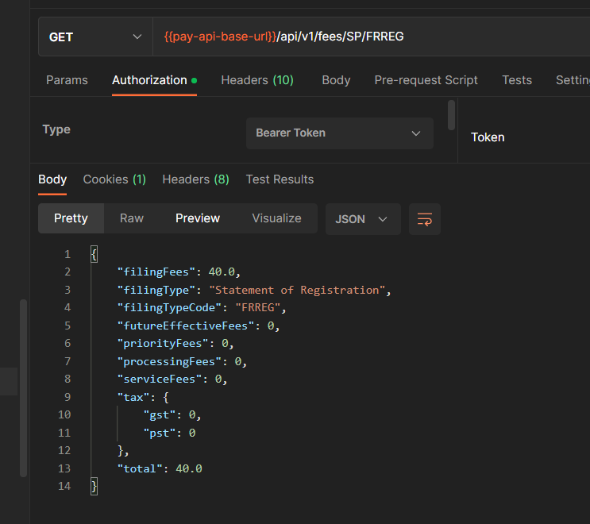Switch to Raw response view

pos(132,218)
